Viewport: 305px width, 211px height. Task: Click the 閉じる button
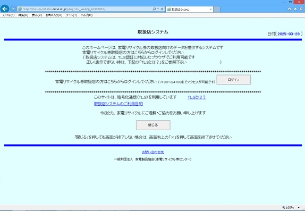pos(153,125)
